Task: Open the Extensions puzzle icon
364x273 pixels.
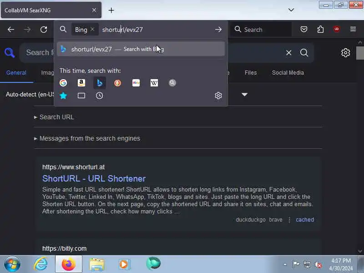Action: point(320,29)
